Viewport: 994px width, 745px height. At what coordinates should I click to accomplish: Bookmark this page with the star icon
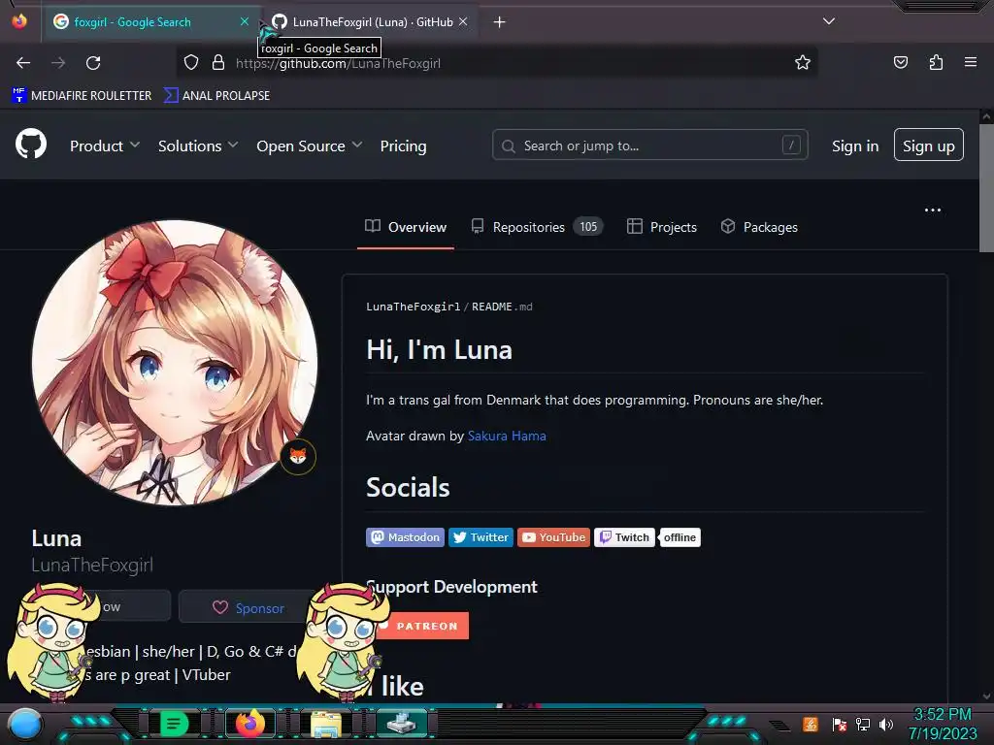click(x=803, y=63)
